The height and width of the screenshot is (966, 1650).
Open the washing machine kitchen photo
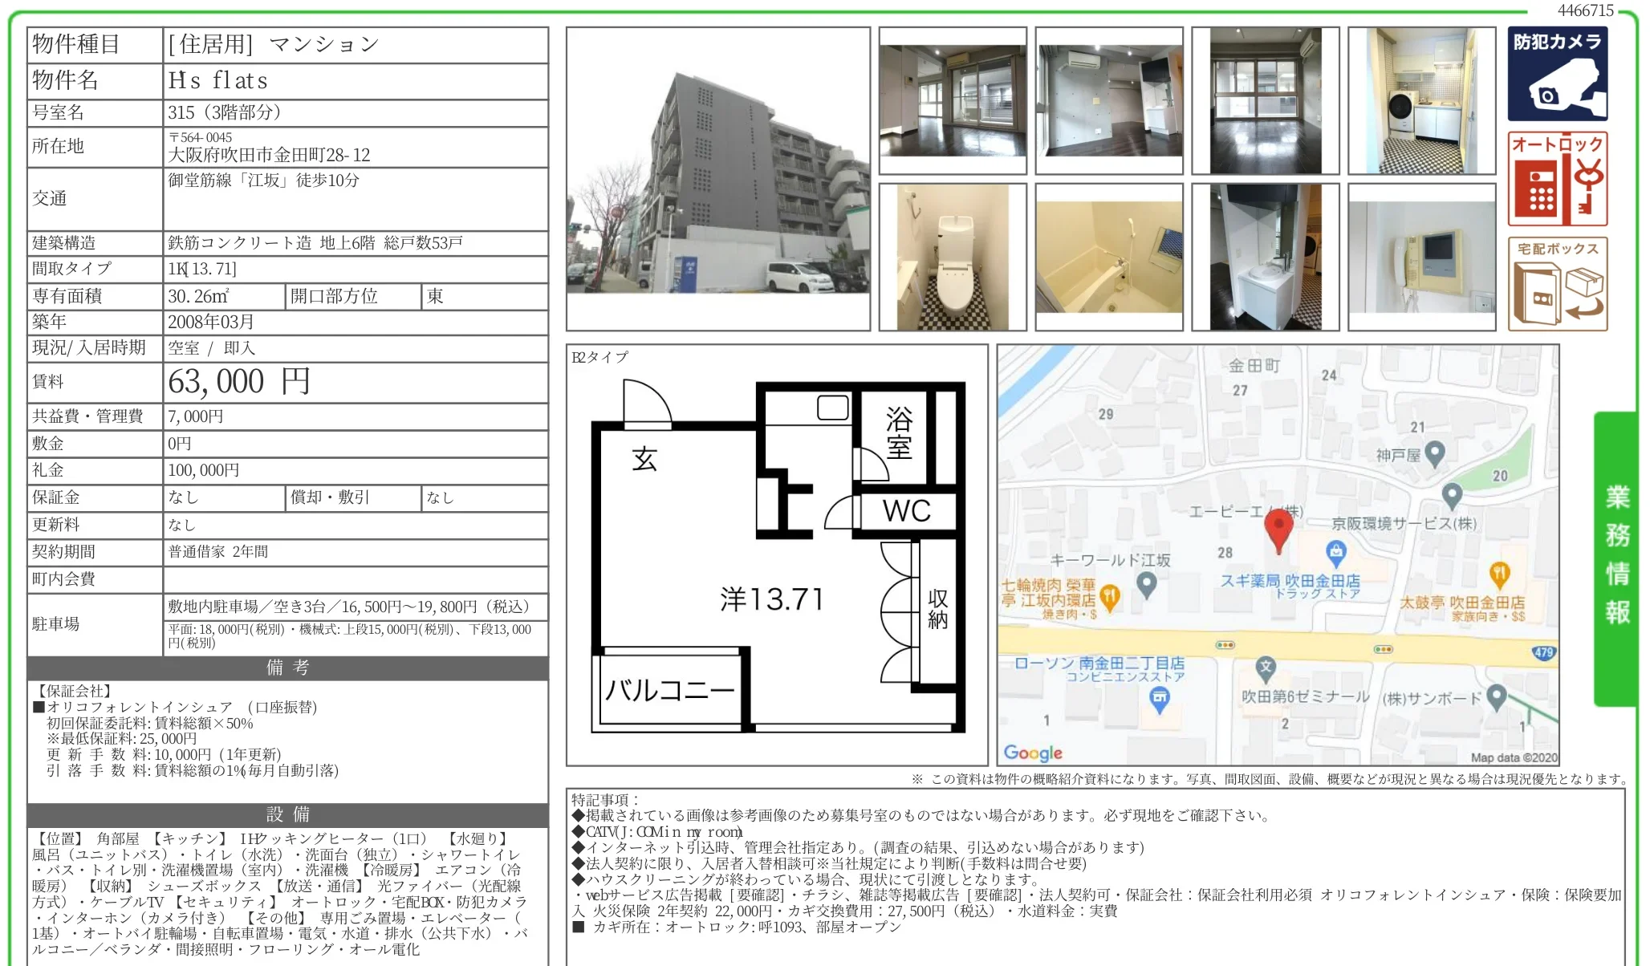(x=1421, y=101)
